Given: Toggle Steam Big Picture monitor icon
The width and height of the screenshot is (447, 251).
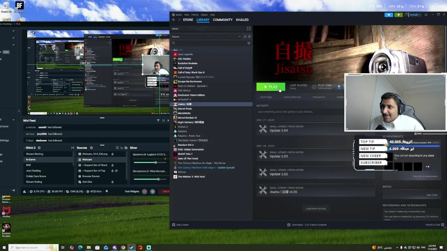Looking at the screenshot, I should (426, 15).
